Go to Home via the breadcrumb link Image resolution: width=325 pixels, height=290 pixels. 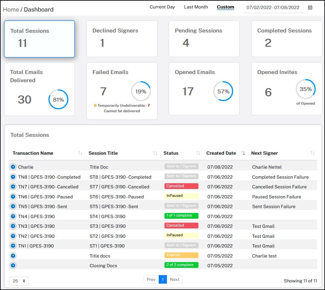click(x=11, y=9)
